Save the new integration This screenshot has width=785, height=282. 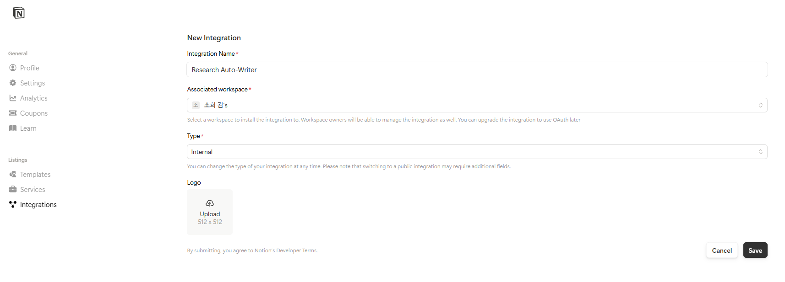(x=755, y=250)
